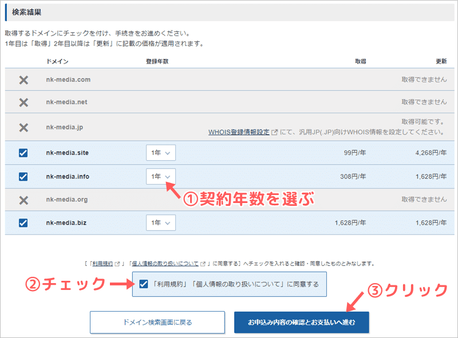This screenshot has width=458, height=338.
Task: Open the 利用規約 terms link
Action: point(104,264)
